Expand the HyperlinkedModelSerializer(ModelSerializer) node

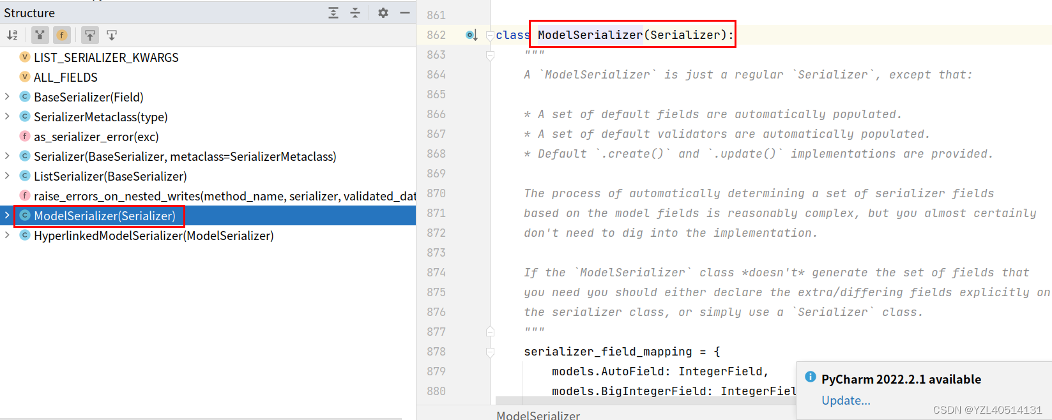pos(7,236)
